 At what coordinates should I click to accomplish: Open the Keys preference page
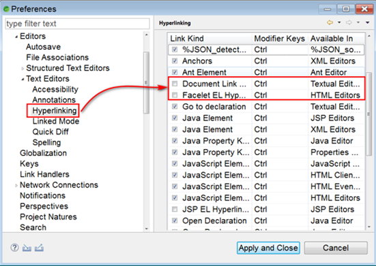pyautogui.click(x=29, y=164)
